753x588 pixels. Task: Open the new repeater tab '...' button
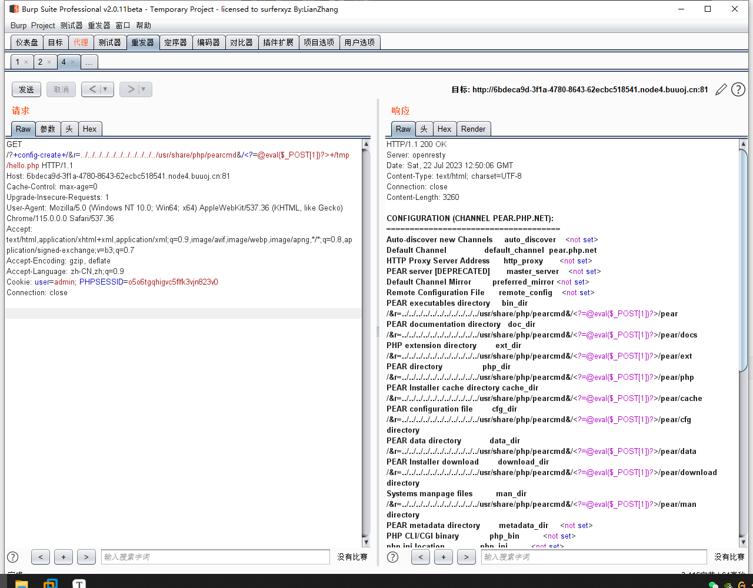[x=89, y=62]
